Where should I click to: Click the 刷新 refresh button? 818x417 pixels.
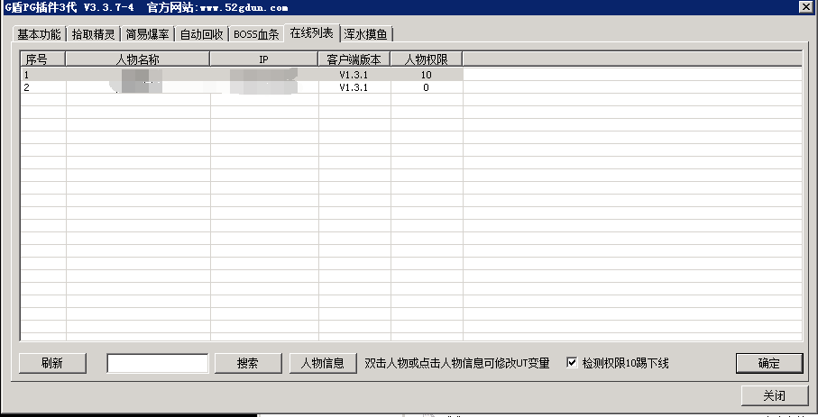(52, 363)
